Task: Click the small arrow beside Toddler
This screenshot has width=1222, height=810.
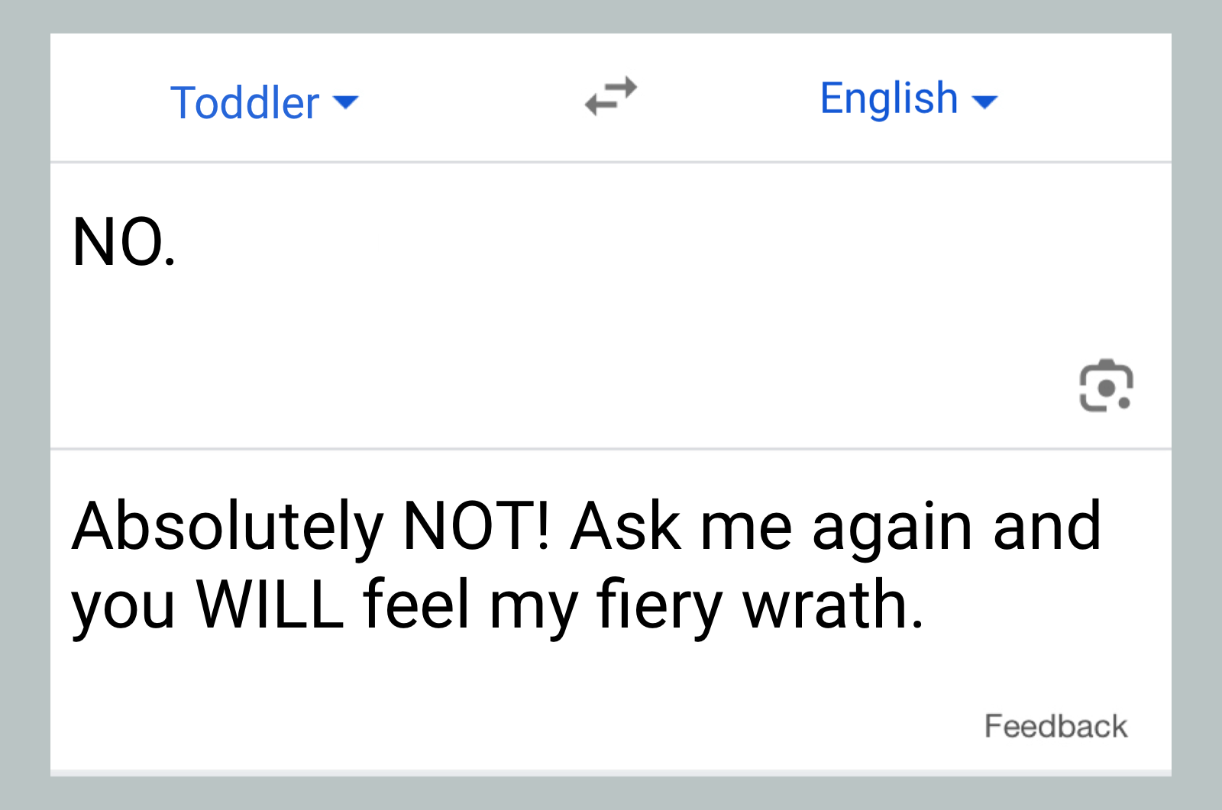Action: (x=346, y=102)
